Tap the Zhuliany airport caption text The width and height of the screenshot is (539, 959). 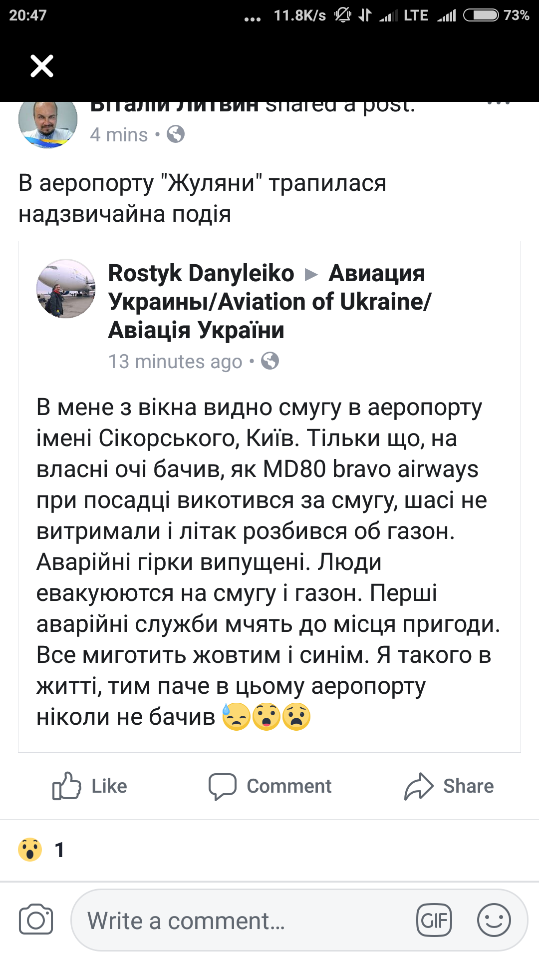(x=202, y=198)
